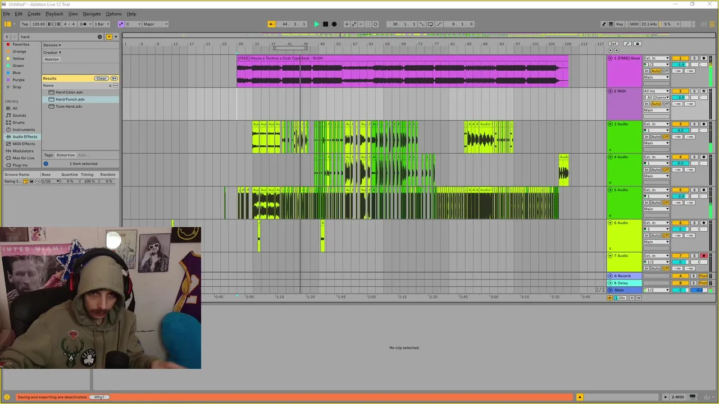This screenshot has height=404, width=719.
Task: Solo the B Delay return track
Action: click(x=694, y=283)
